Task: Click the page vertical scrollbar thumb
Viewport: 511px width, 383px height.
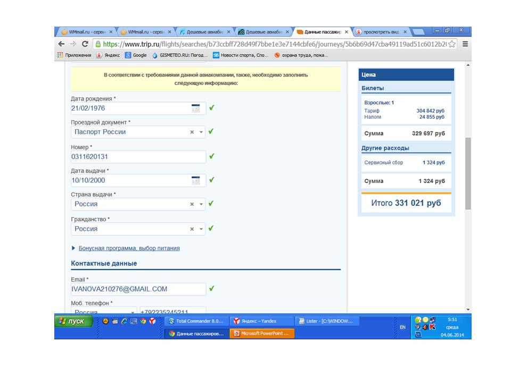Action: [x=468, y=173]
